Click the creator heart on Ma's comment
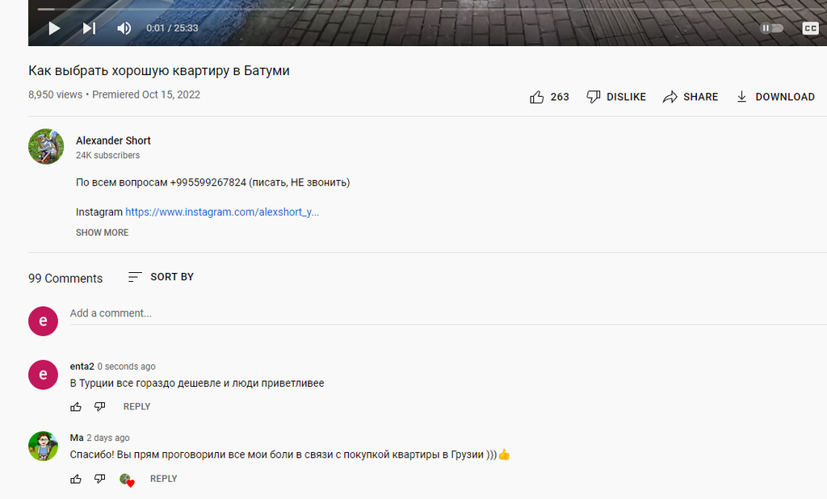This screenshot has width=827, height=499. [x=127, y=480]
